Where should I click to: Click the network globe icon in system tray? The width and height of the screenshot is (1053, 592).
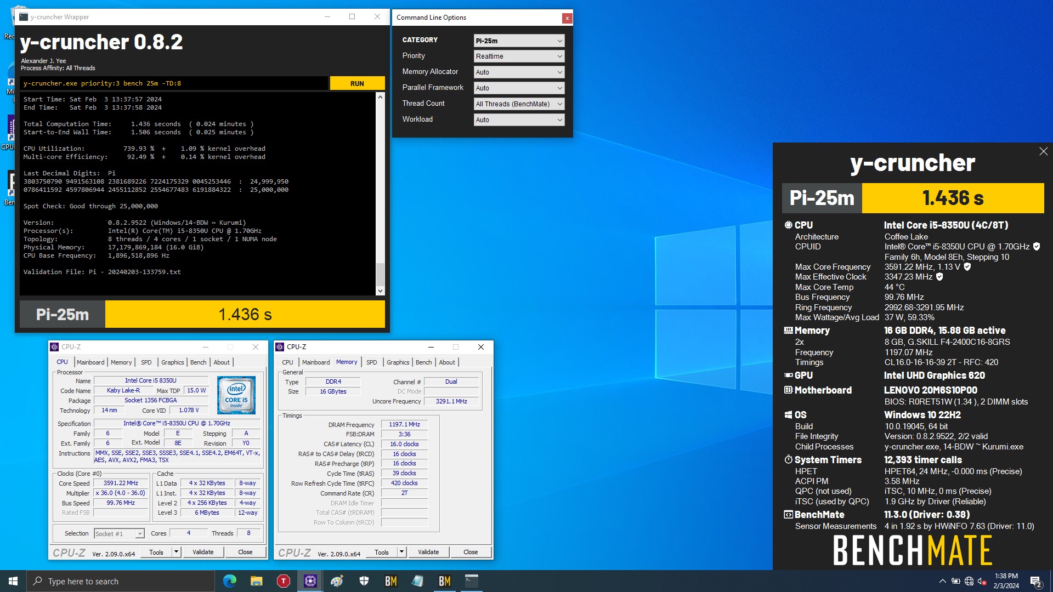(x=969, y=582)
